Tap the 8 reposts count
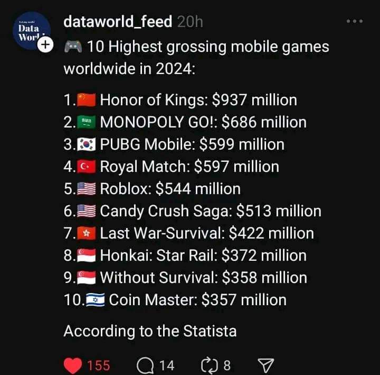Viewport: 380px width, 375px height. point(227,365)
